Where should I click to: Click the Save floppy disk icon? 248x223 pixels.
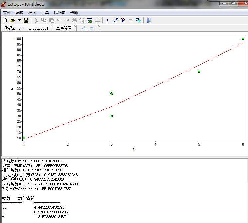point(26,20)
